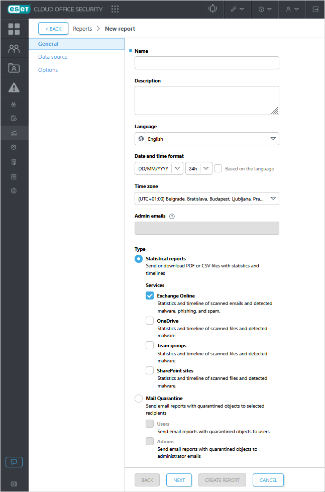Open the notifications bell icon

point(212,9)
